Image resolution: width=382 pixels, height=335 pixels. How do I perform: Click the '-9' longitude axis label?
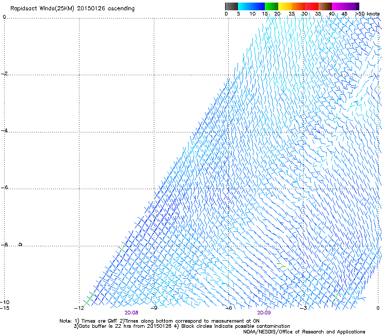coord(154,308)
